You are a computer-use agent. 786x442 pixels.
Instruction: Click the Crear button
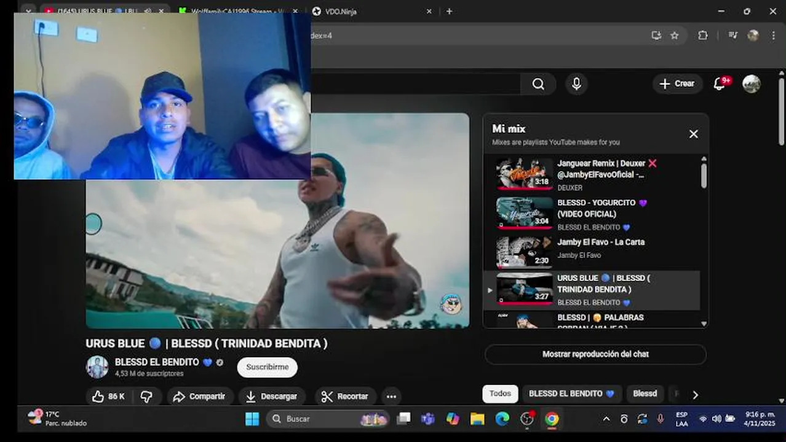(677, 84)
